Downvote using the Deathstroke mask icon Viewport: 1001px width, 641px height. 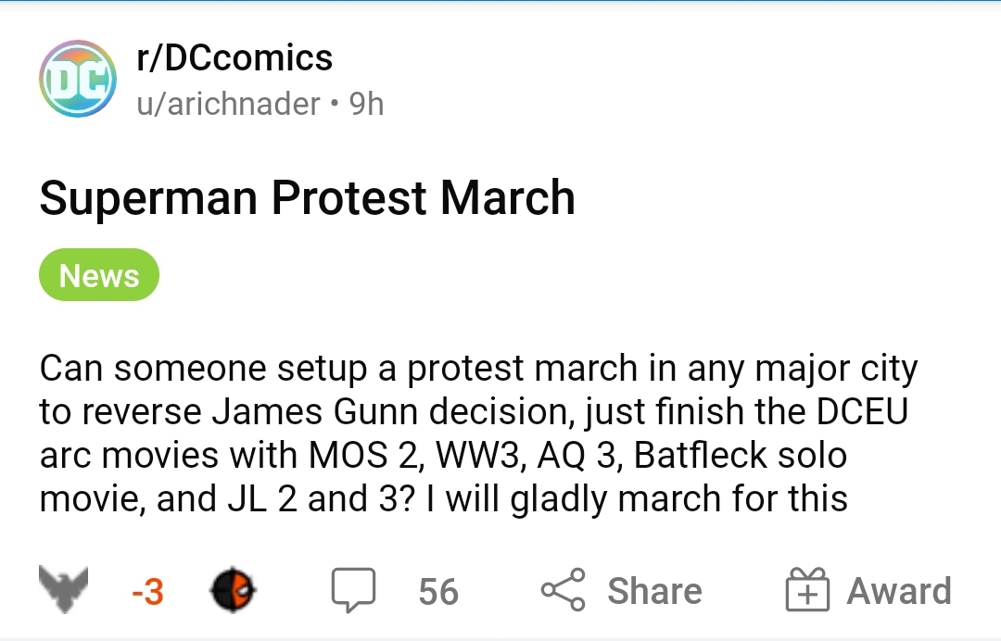click(233, 589)
